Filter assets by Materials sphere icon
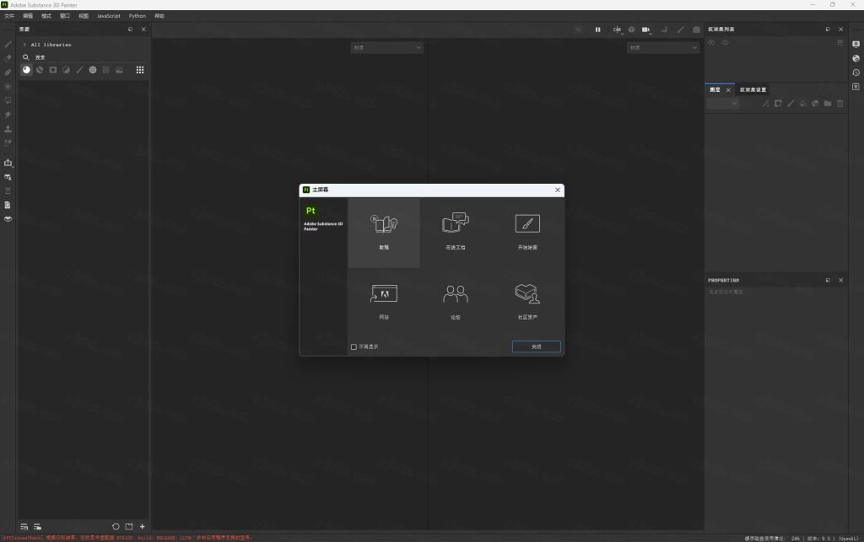This screenshot has height=542, width=864. (x=26, y=70)
